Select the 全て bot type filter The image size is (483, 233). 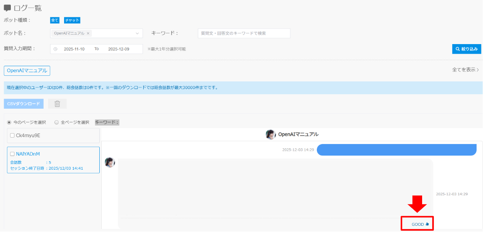[54, 20]
